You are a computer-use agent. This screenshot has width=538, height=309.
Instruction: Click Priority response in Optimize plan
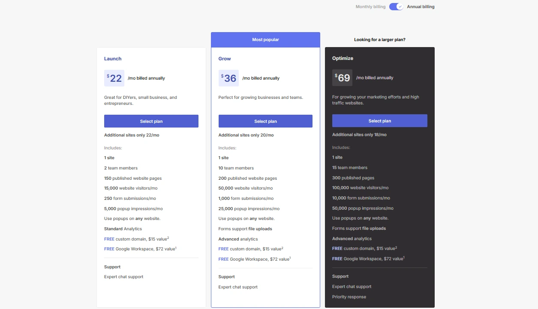(x=349, y=297)
